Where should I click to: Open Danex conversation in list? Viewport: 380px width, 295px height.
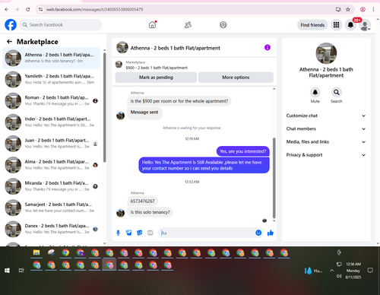point(51,229)
